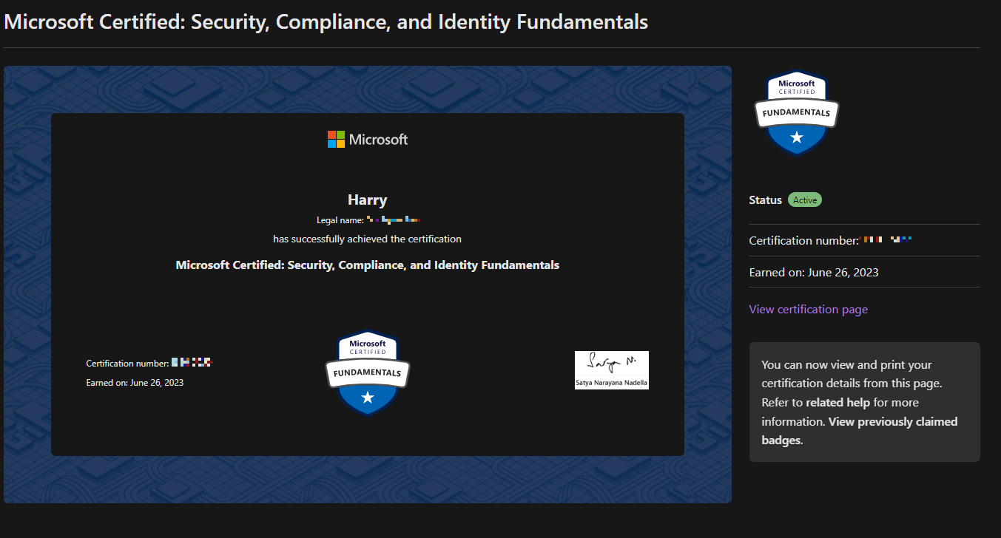Click the Certification number in the sidebar
This screenshot has height=538, width=1001.
click(831, 240)
